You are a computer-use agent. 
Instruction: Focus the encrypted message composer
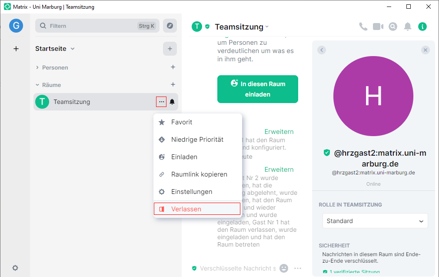[237, 268]
